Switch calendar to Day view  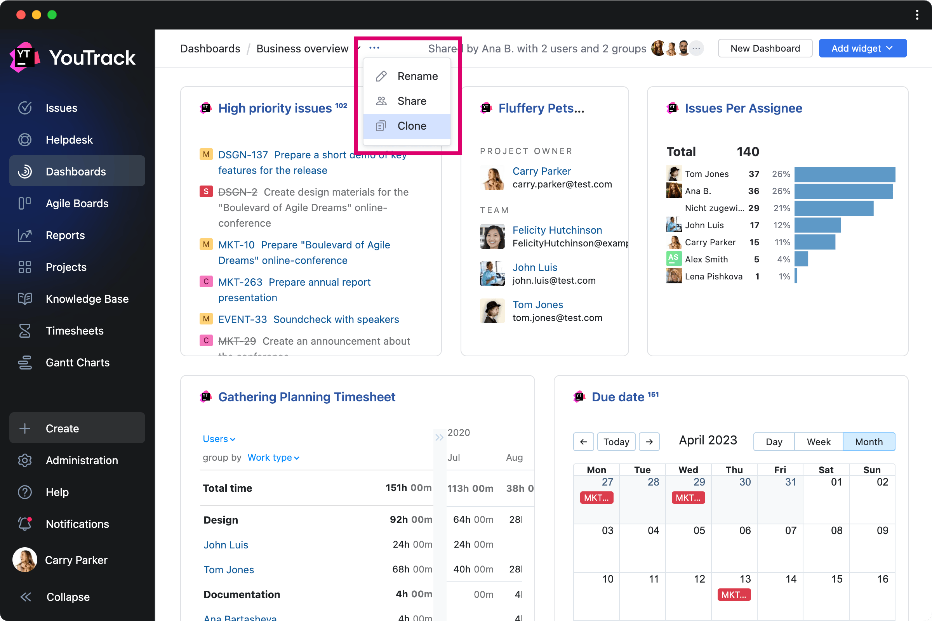(x=774, y=442)
